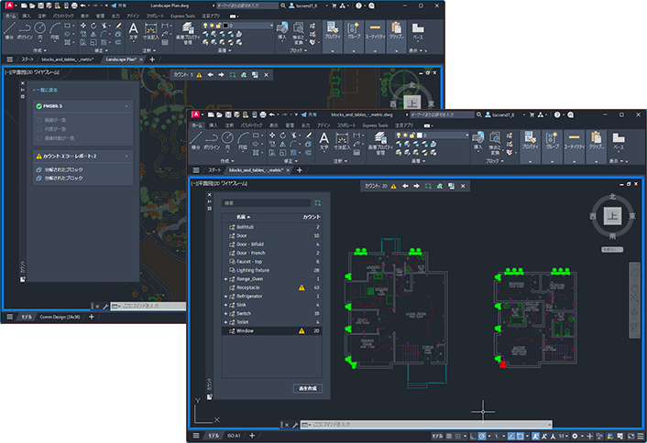
Task: Select the Move tool in front window
Action: point(272,135)
